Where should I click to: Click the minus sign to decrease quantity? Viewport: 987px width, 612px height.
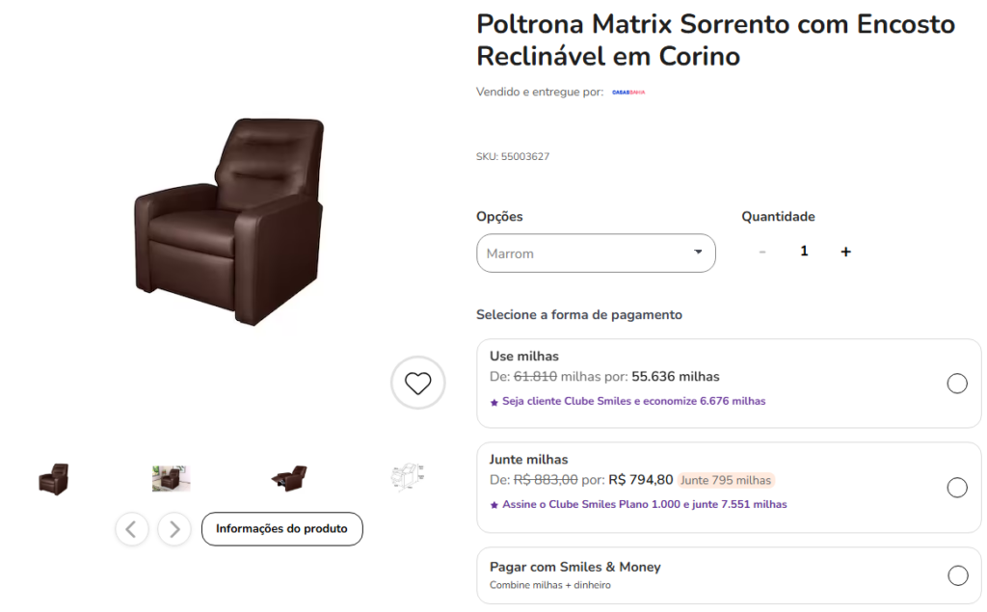pyautogui.click(x=762, y=251)
